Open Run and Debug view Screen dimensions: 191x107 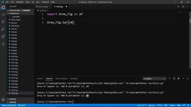[x=3, y=29]
